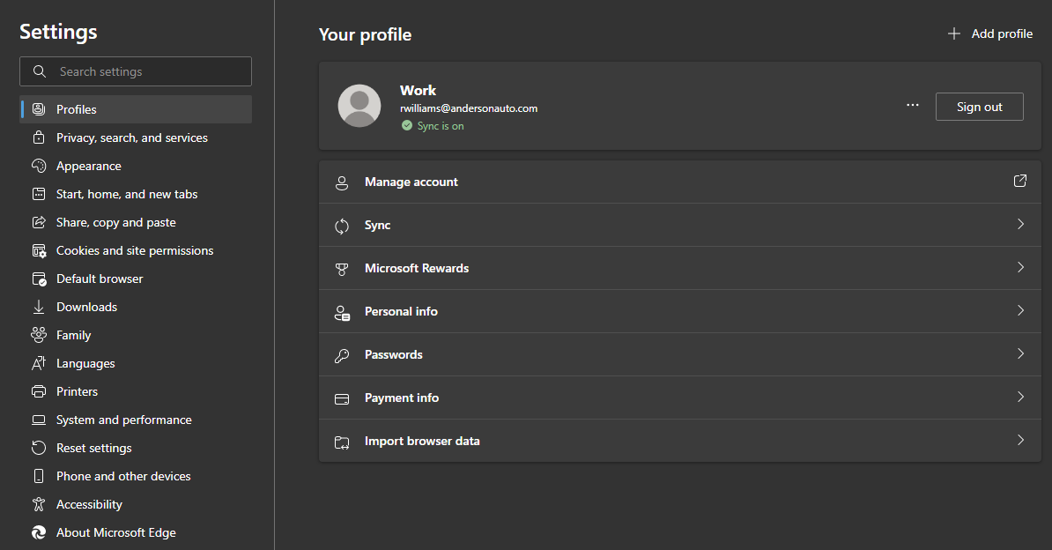1052x550 pixels.
Task: Open the Passwords row chevron
Action: [1020, 353]
